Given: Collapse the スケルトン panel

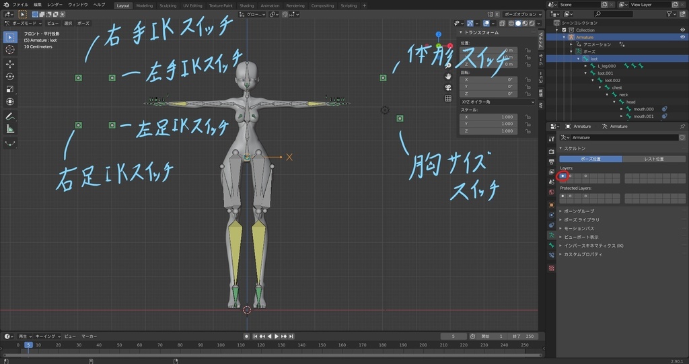Looking at the screenshot, I should pyautogui.click(x=575, y=149).
